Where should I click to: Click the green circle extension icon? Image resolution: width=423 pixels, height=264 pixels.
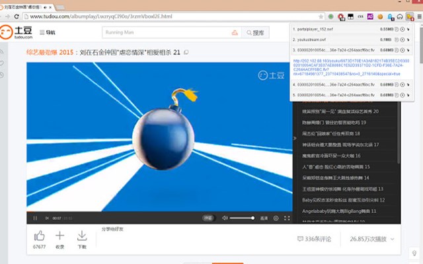pos(330,16)
